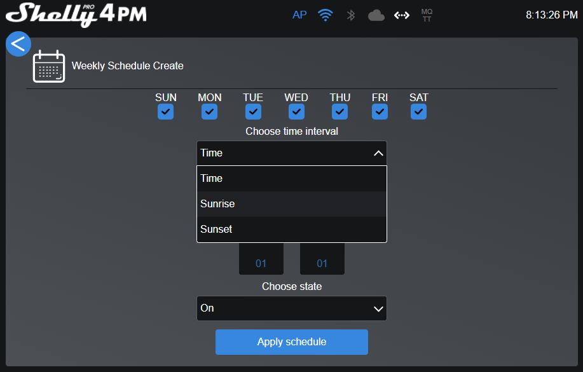Select Sunset from the interval list
Image resolution: width=583 pixels, height=372 pixels.
291,230
